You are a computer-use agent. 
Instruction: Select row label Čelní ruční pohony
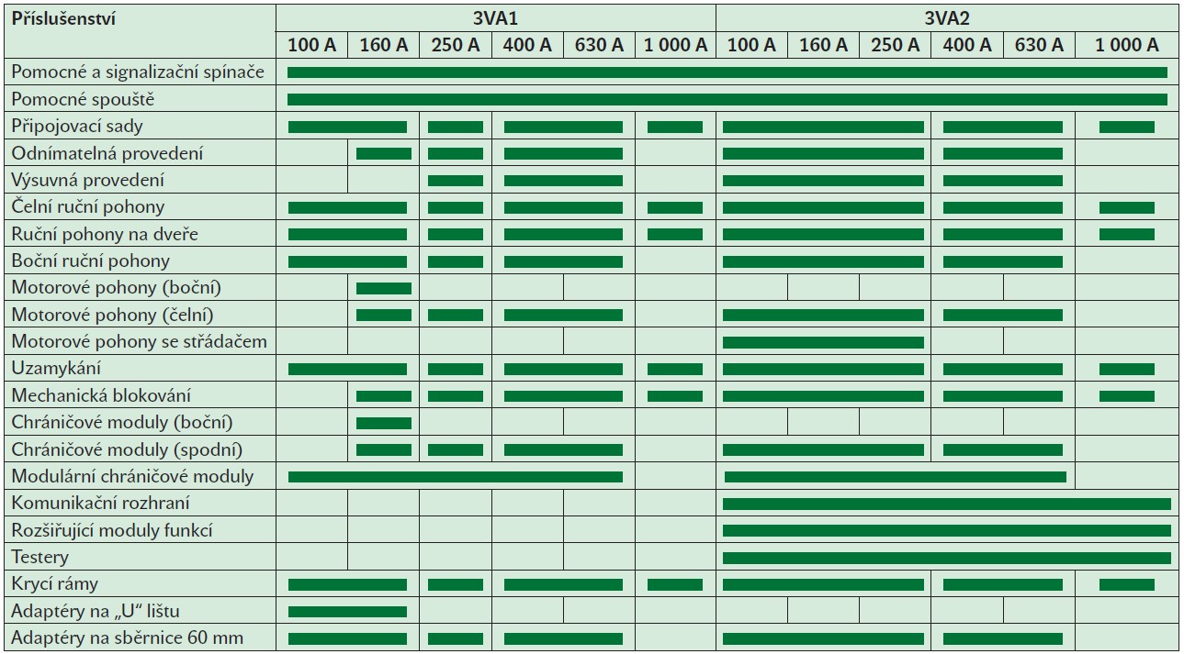pos(88,206)
